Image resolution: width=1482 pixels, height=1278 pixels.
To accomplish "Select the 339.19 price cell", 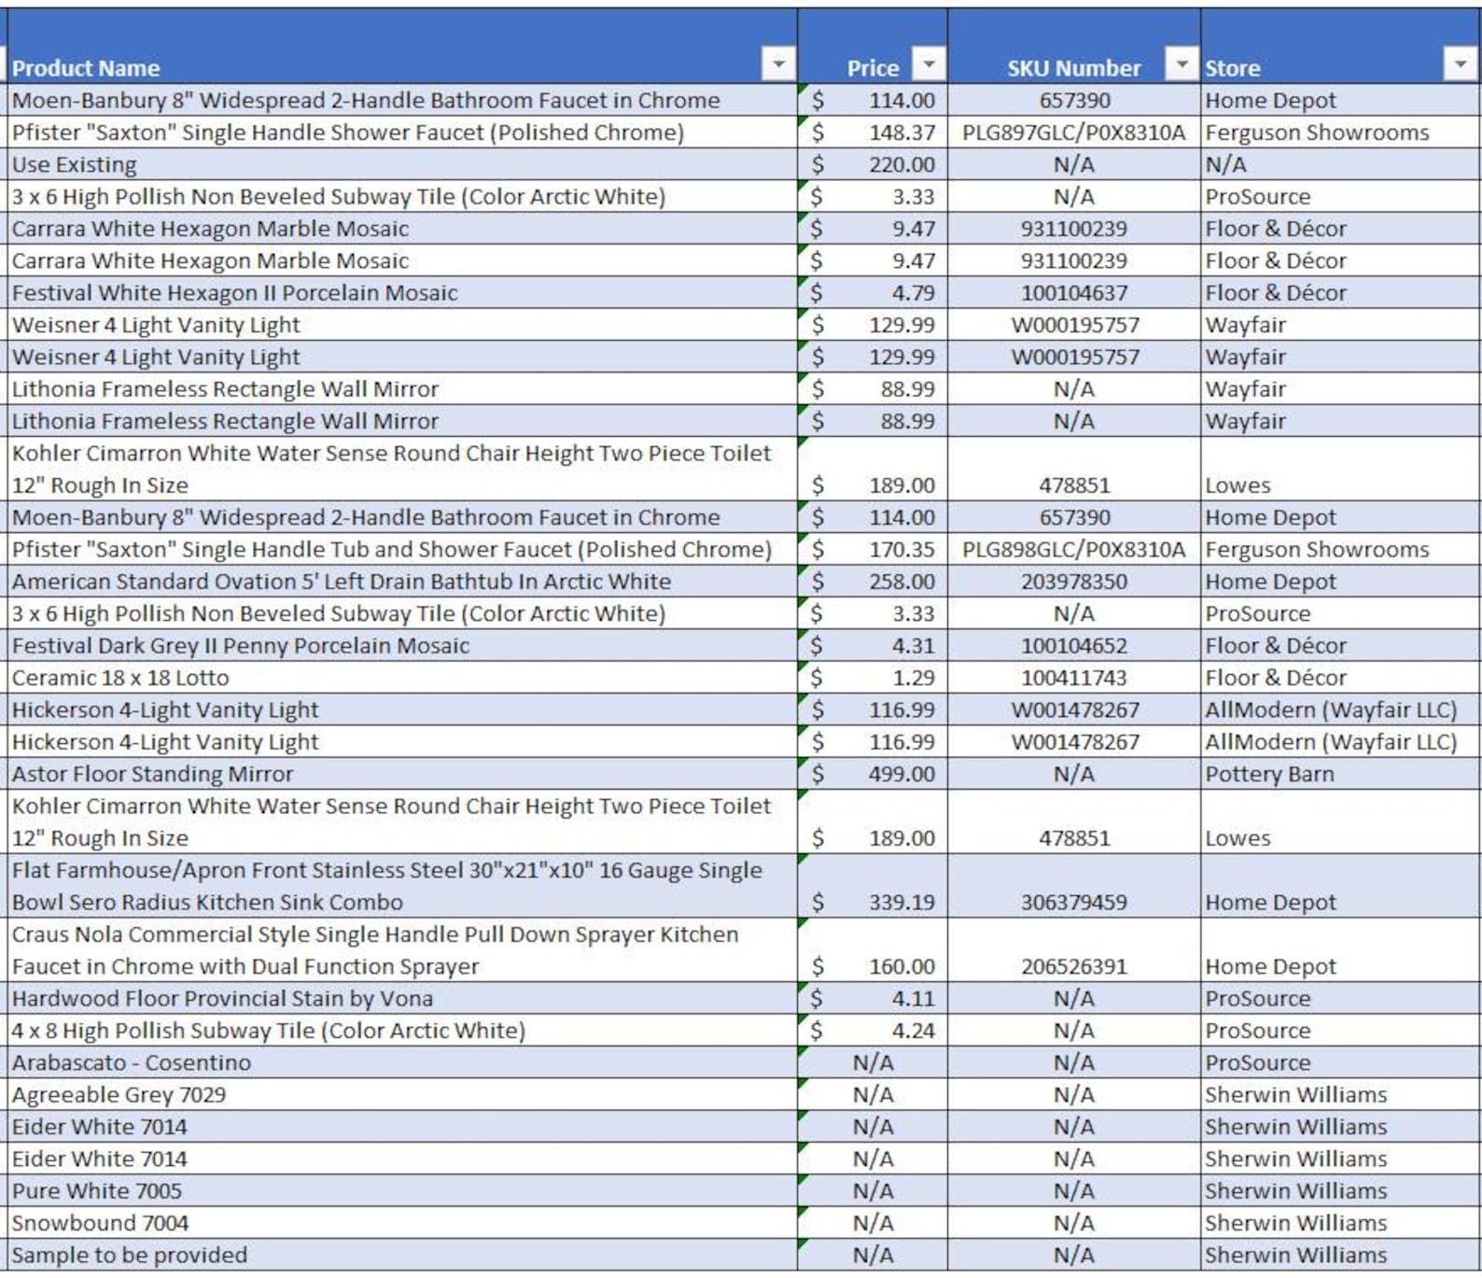I will coord(873,886).
